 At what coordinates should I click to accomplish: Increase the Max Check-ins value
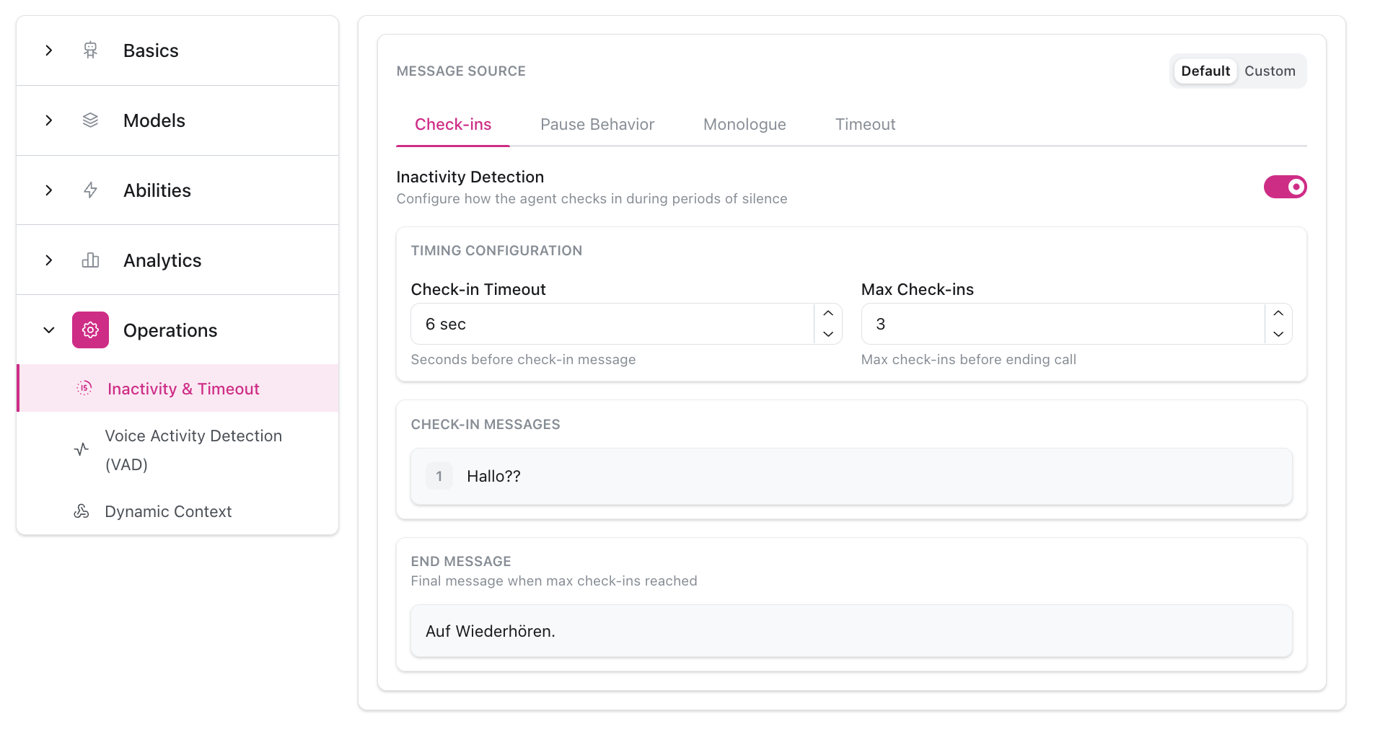click(x=1278, y=313)
